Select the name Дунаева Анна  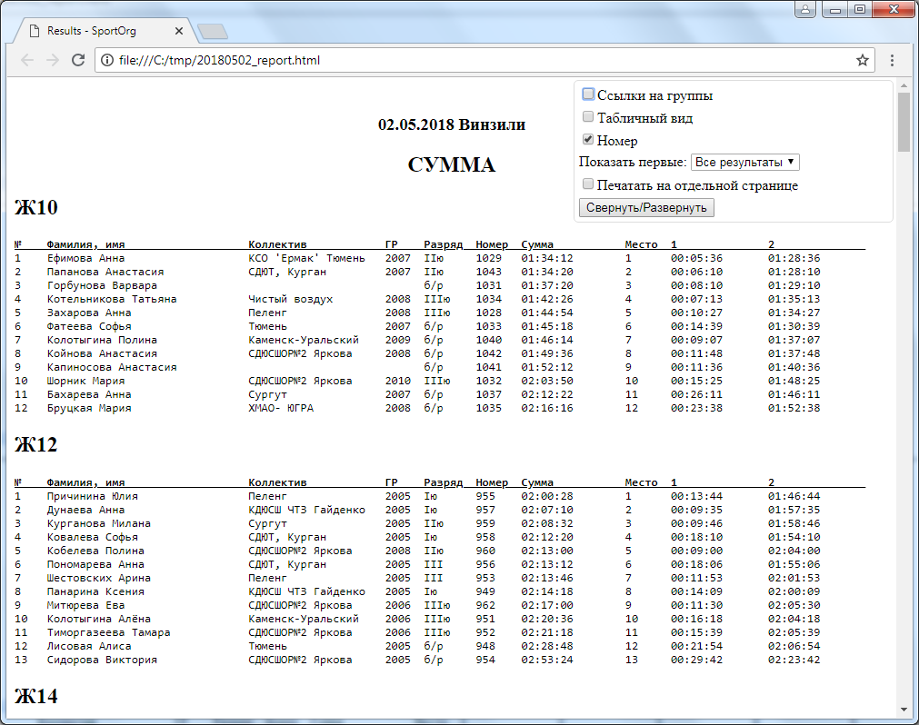(x=85, y=510)
